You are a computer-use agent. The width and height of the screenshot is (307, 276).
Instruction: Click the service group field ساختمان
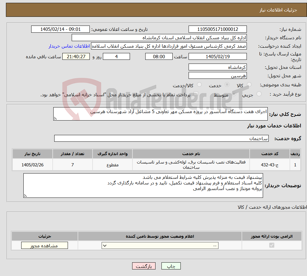tap(161, 138)
